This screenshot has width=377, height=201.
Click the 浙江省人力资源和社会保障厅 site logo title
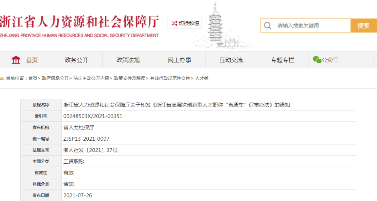(x=79, y=21)
